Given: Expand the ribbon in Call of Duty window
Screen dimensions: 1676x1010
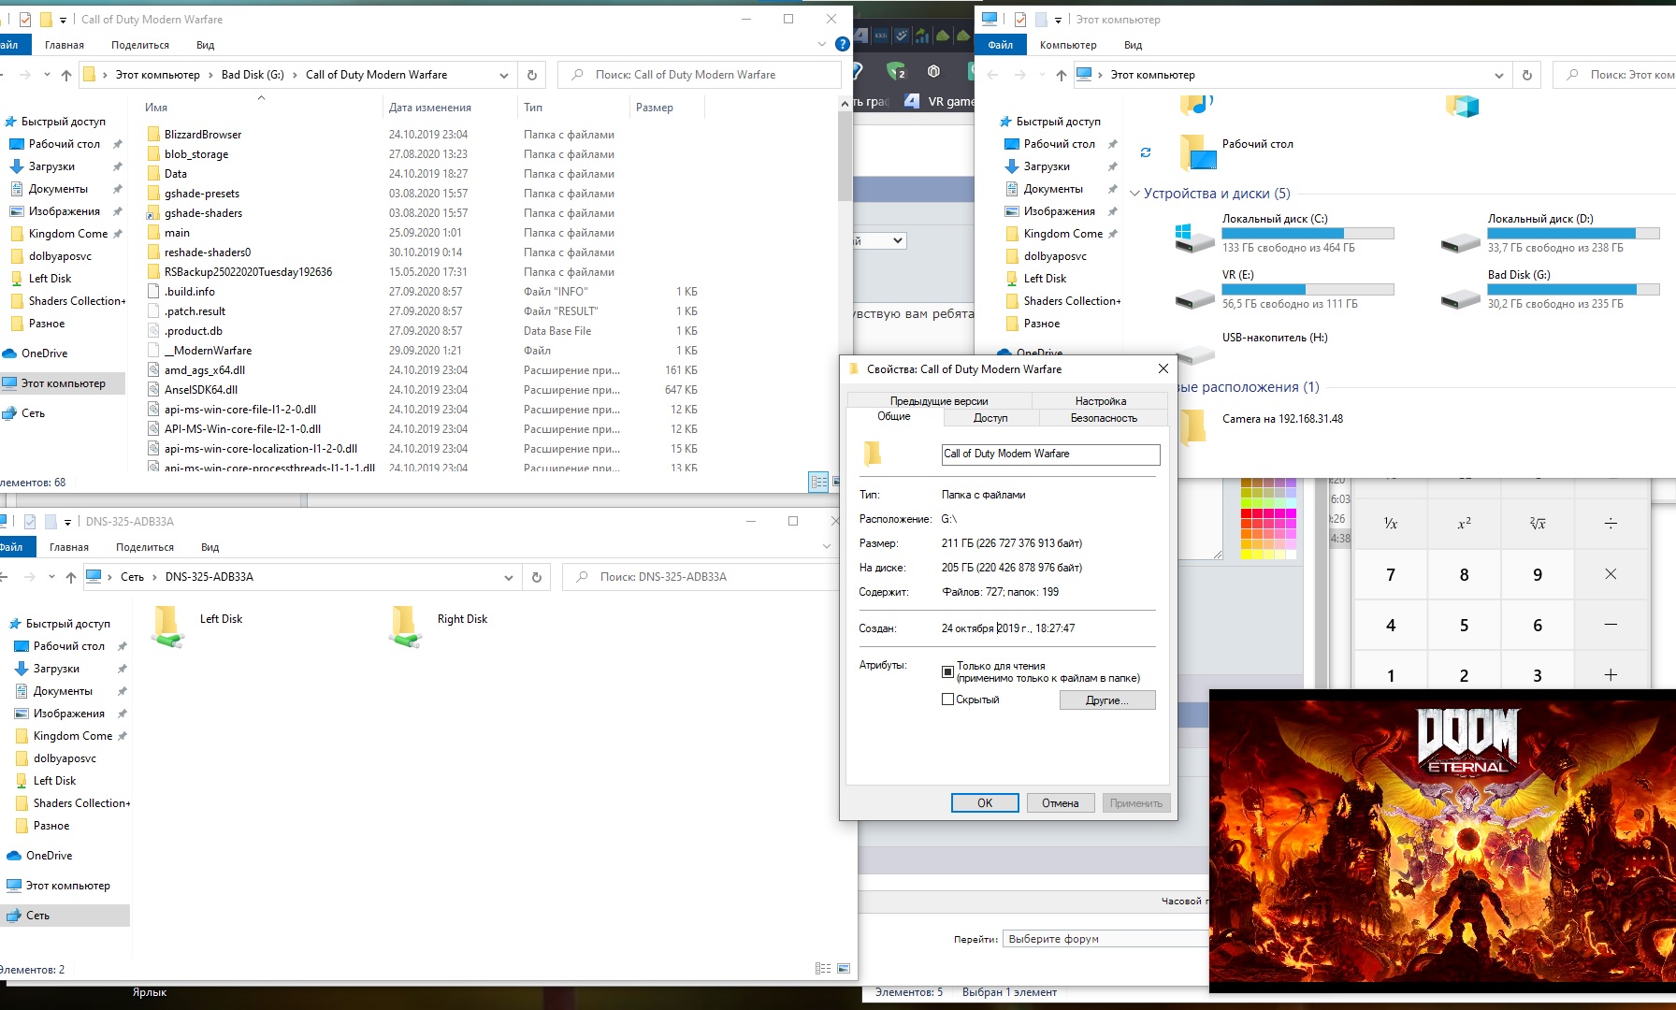Looking at the screenshot, I should [x=822, y=44].
